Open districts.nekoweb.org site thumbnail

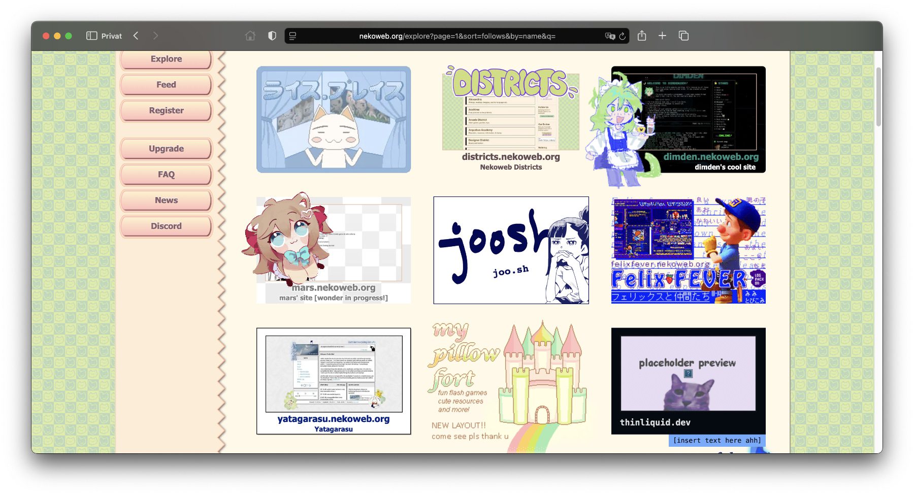511,119
